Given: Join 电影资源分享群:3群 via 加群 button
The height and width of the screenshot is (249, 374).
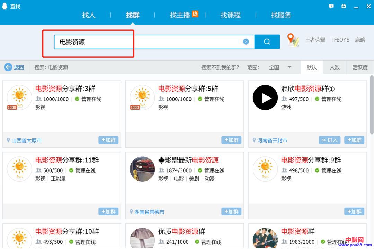Looking at the screenshot, I should tap(108, 140).
